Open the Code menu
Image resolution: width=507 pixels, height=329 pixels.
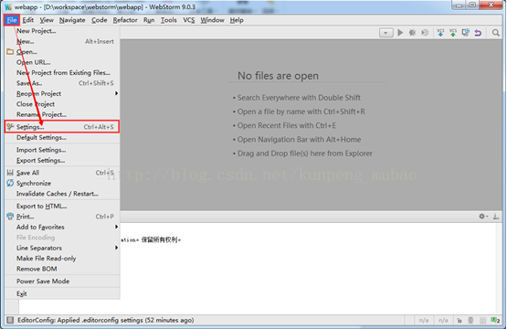(99, 20)
